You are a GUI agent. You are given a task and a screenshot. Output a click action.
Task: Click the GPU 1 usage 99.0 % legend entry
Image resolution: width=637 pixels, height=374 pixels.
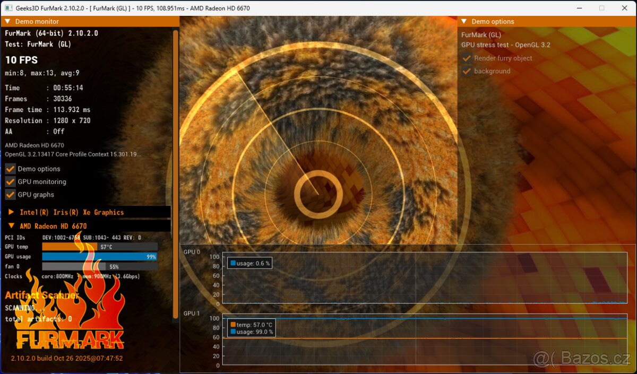click(252, 332)
